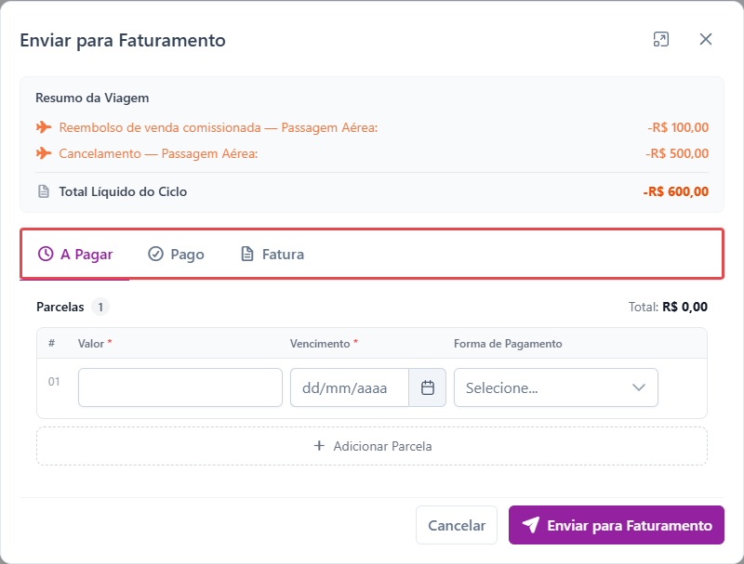Click the clock icon on A Pagar tab
Viewport: 744px width, 564px height.
(x=46, y=254)
